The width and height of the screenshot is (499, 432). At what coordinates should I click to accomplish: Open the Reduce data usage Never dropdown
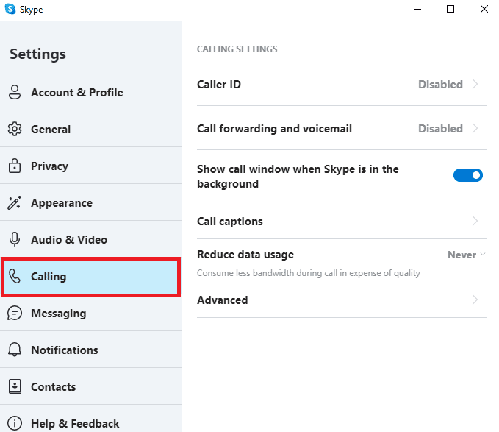click(466, 255)
